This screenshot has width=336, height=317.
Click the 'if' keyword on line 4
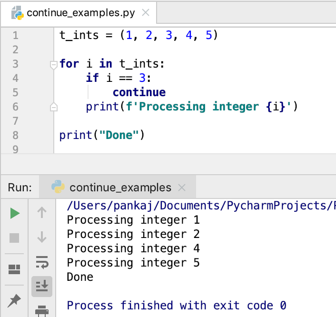click(x=93, y=78)
